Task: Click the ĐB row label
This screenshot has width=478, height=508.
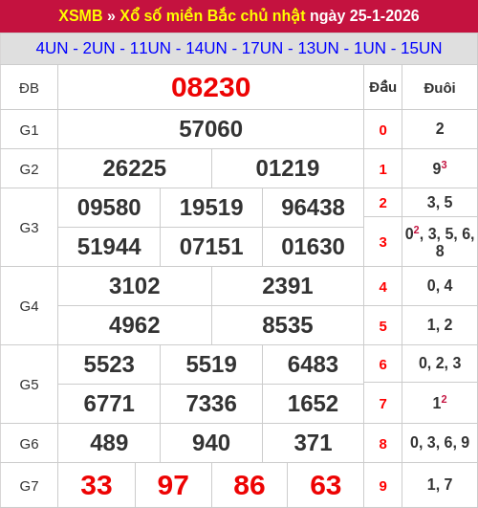Action: click(29, 88)
